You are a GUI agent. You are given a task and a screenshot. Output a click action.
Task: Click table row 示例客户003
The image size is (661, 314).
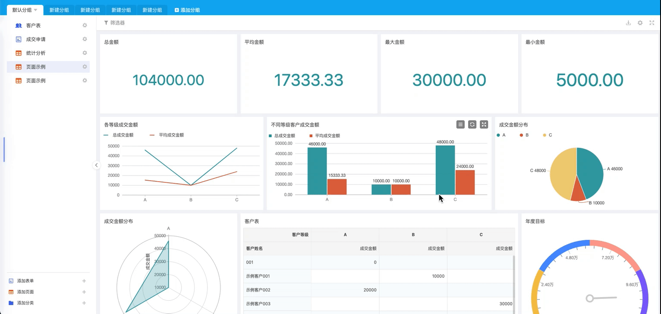click(x=379, y=304)
